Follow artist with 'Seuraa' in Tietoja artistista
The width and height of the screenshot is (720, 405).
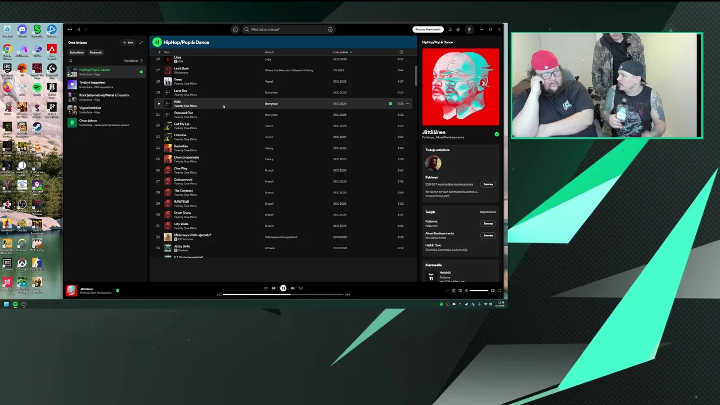click(x=488, y=184)
